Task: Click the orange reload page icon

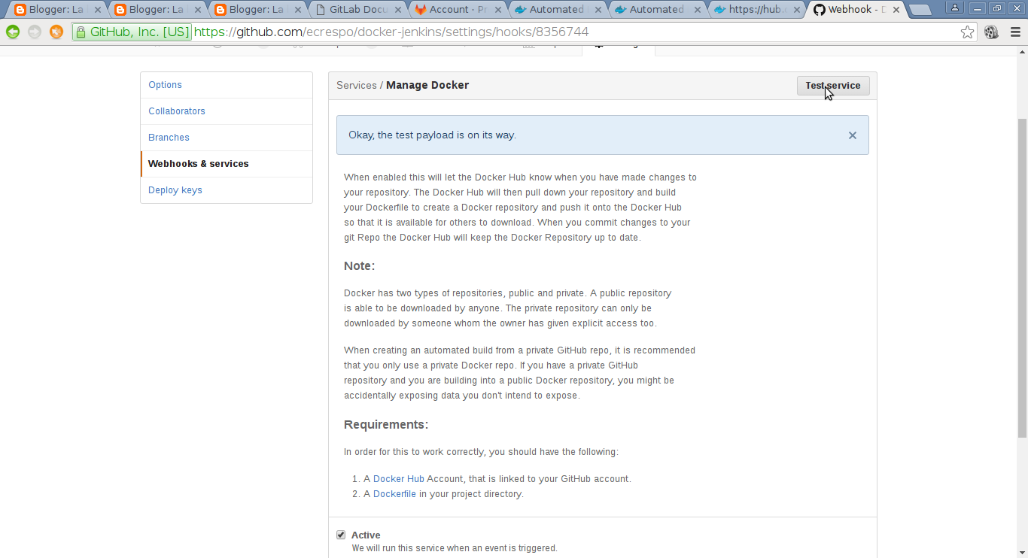Action: (56, 32)
